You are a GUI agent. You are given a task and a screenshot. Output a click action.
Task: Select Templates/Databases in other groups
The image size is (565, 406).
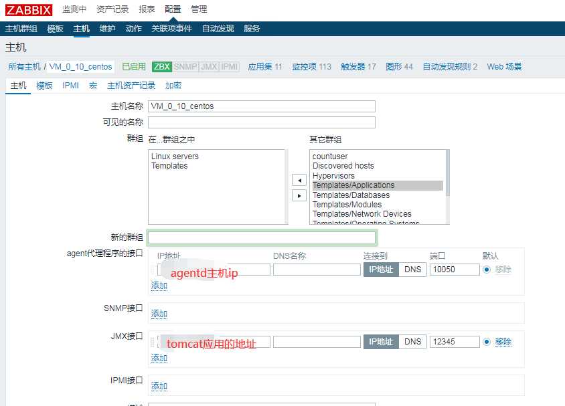(x=351, y=195)
